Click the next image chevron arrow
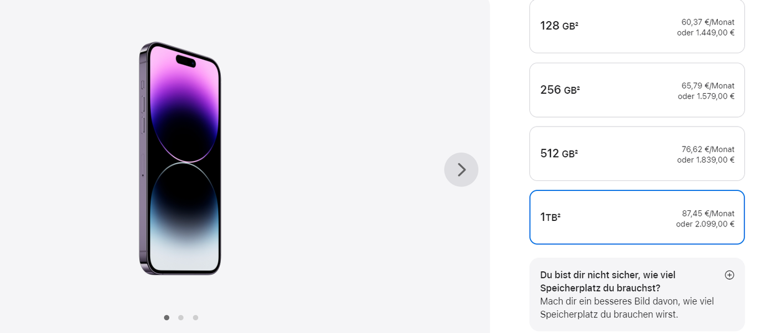This screenshot has width=777, height=333. (x=461, y=169)
